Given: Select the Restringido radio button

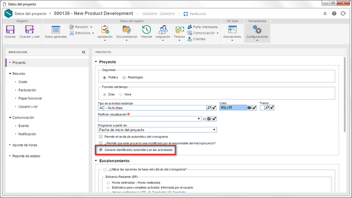Looking at the screenshot, I should [124, 77].
